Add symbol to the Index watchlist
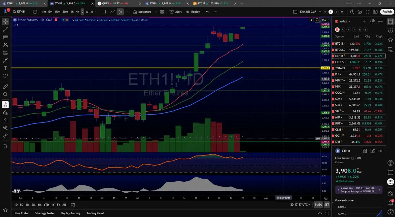Viewport: 395px width, 217px height. tap(365, 21)
